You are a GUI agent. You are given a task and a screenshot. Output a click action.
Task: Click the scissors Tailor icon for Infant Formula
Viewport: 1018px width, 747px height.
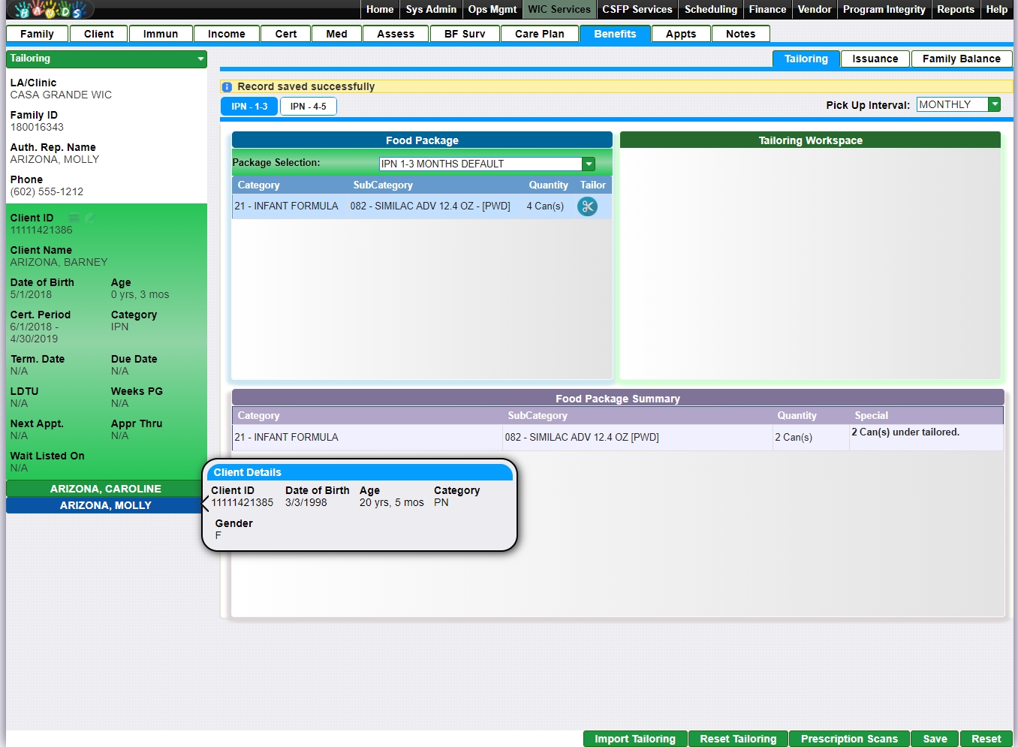coord(587,206)
